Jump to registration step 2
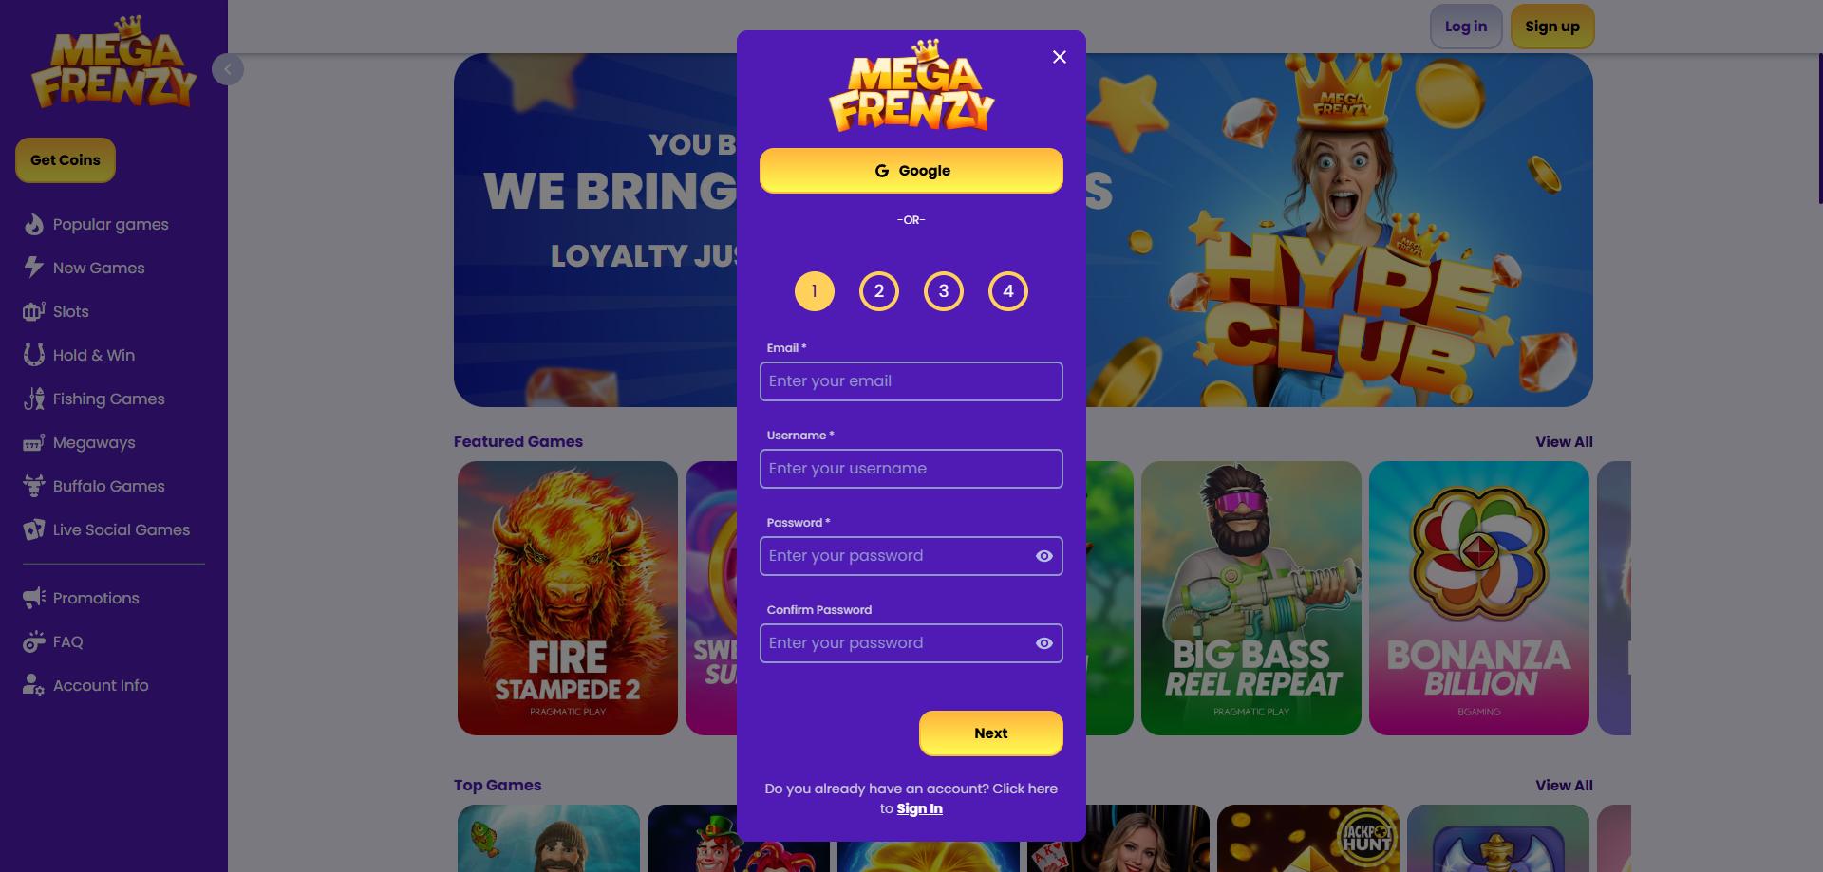The height and width of the screenshot is (872, 1823). tap(879, 291)
